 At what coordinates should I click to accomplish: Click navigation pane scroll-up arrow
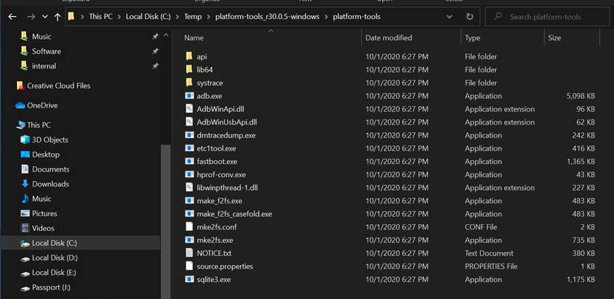click(x=166, y=35)
